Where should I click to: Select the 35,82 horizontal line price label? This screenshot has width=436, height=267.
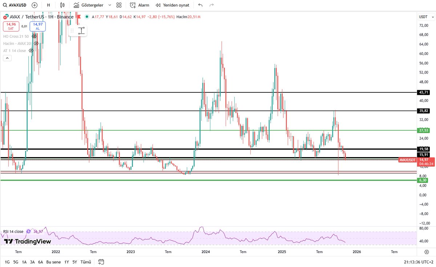click(423, 111)
